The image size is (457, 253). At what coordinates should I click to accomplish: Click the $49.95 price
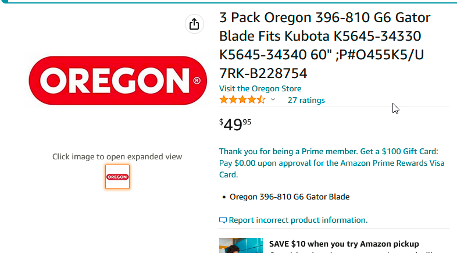click(x=235, y=124)
